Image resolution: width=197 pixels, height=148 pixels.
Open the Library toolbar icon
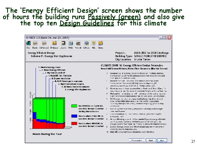pos(63,43)
